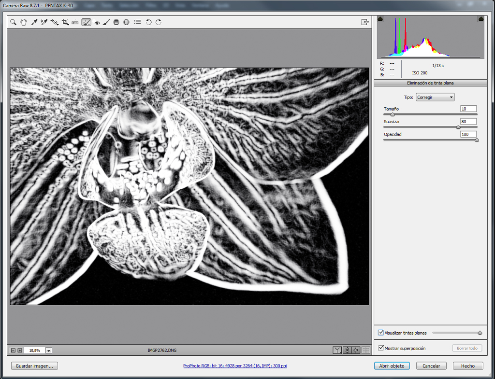Click the Opacidad value field
This screenshot has height=379, width=495.
pyautogui.click(x=468, y=134)
